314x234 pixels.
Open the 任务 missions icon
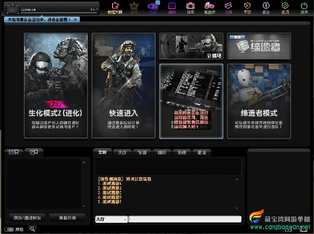pyautogui.click(x=228, y=8)
